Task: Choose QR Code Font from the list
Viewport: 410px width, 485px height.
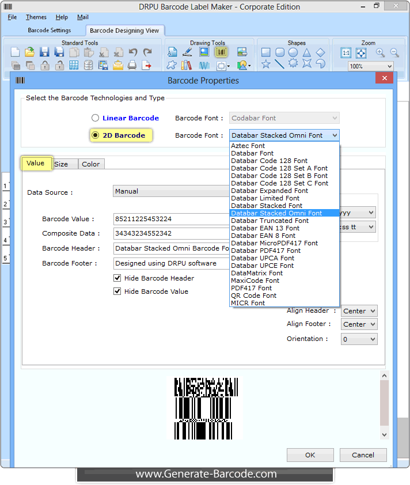Action: point(284,295)
